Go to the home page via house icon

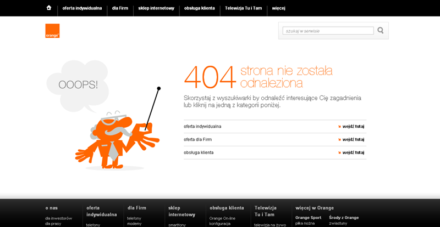49,8
